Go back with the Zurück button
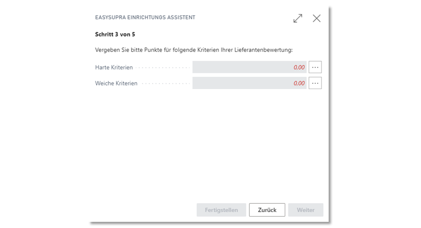Screen dimensions: 421x228 267,210
